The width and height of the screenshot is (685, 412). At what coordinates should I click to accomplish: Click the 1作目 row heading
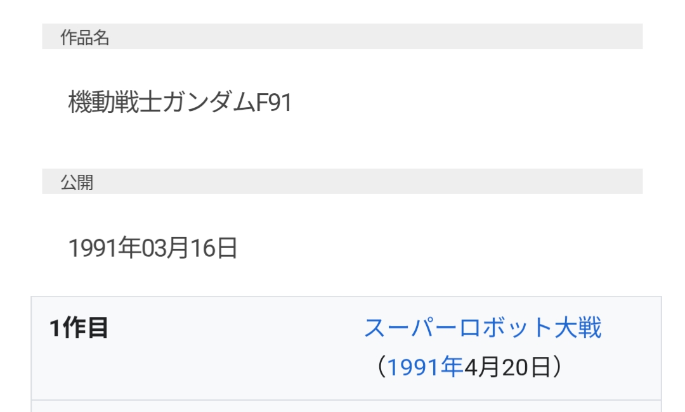[x=79, y=328]
